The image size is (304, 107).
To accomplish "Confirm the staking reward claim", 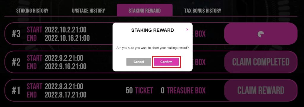I will 166,62.
